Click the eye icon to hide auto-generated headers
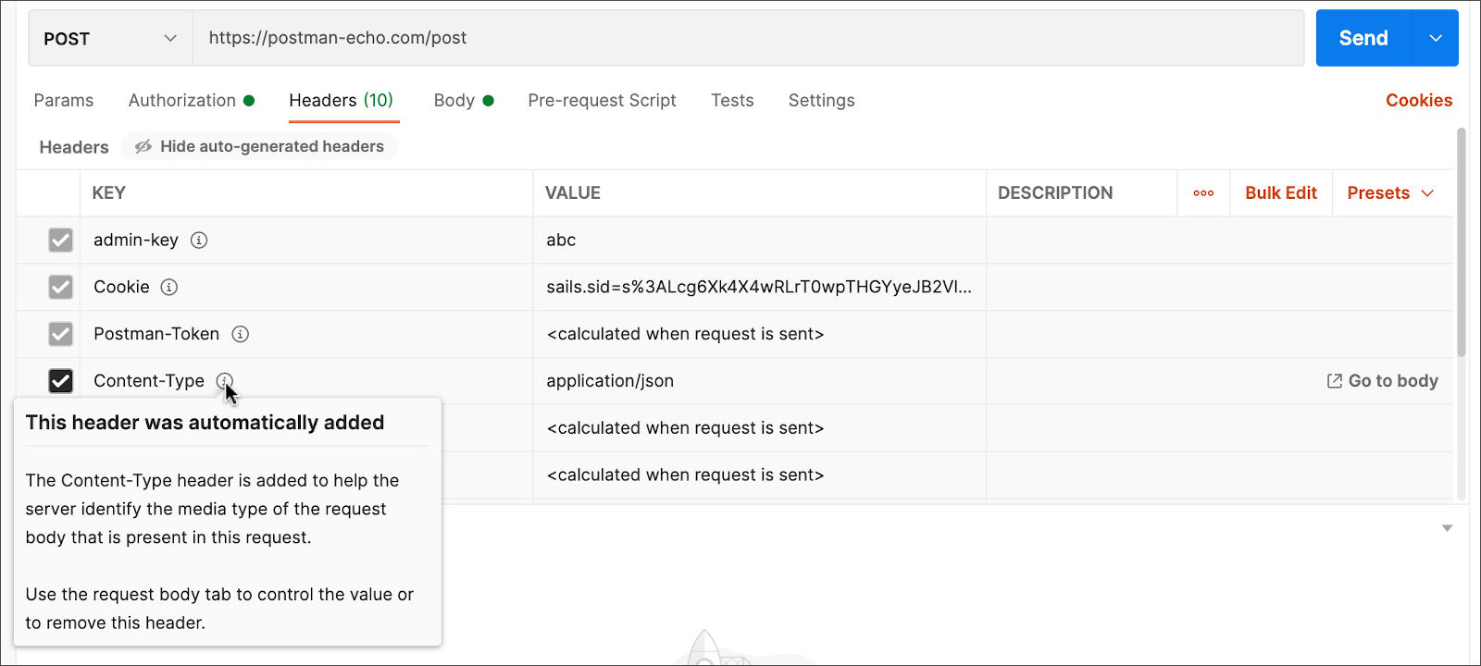 tap(143, 146)
